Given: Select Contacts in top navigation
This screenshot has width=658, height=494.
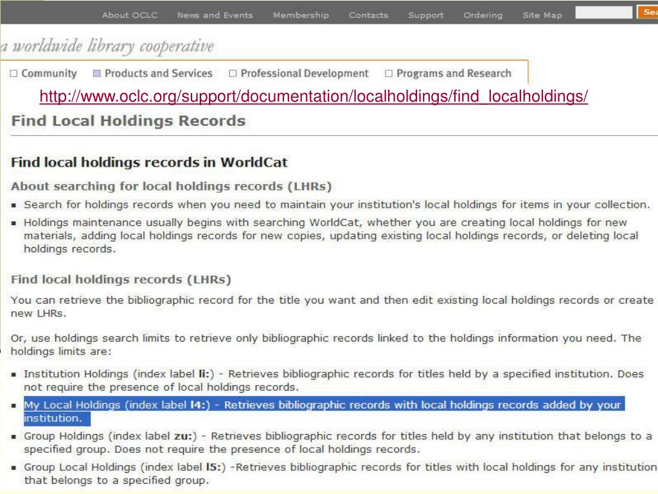Looking at the screenshot, I should click(x=368, y=15).
